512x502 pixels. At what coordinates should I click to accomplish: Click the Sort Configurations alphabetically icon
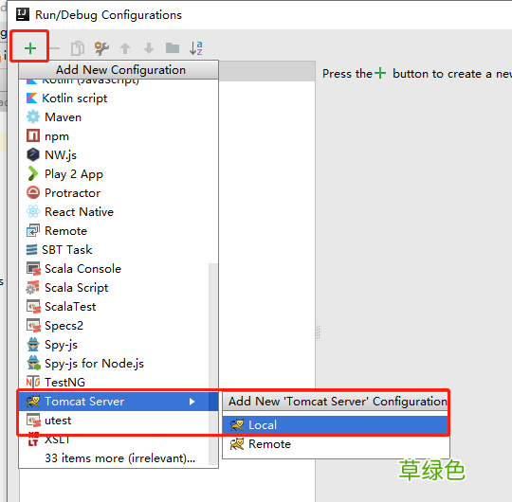tap(196, 48)
